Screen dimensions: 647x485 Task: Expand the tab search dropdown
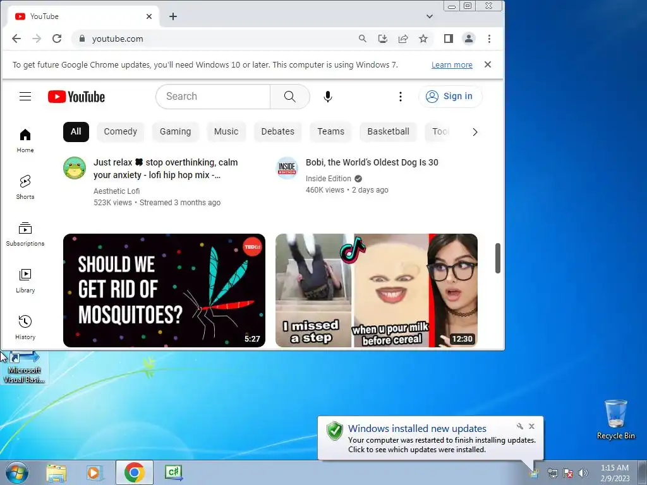tap(430, 16)
